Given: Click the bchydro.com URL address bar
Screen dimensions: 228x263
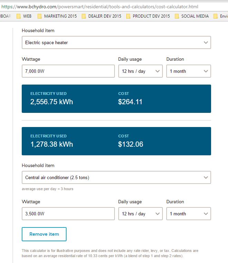Looking at the screenshot, I should click(x=114, y=7).
